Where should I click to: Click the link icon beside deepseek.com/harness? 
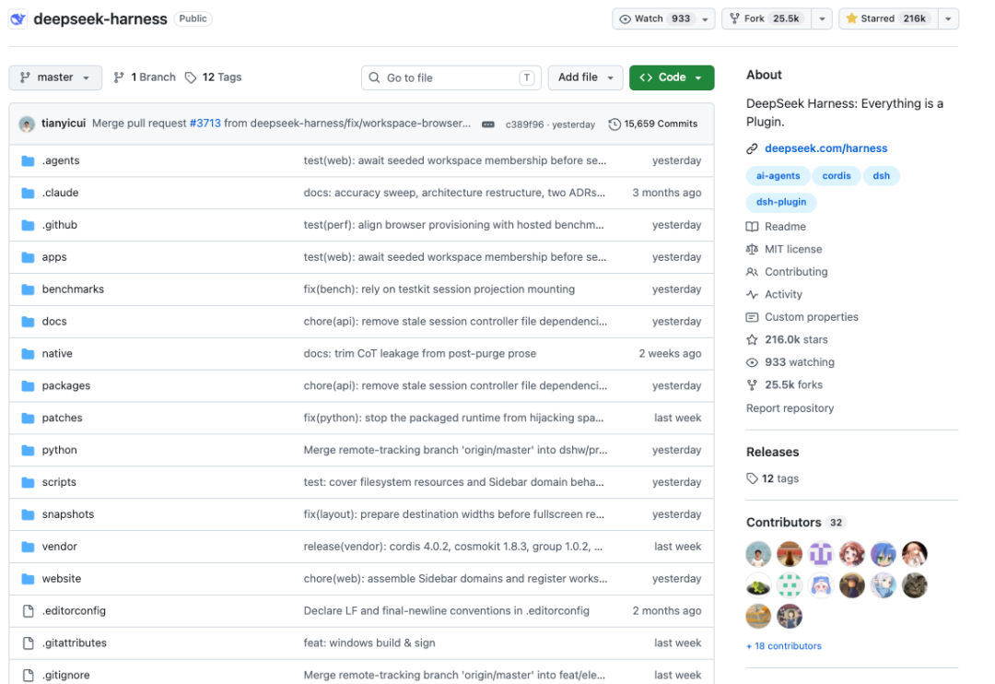click(752, 148)
